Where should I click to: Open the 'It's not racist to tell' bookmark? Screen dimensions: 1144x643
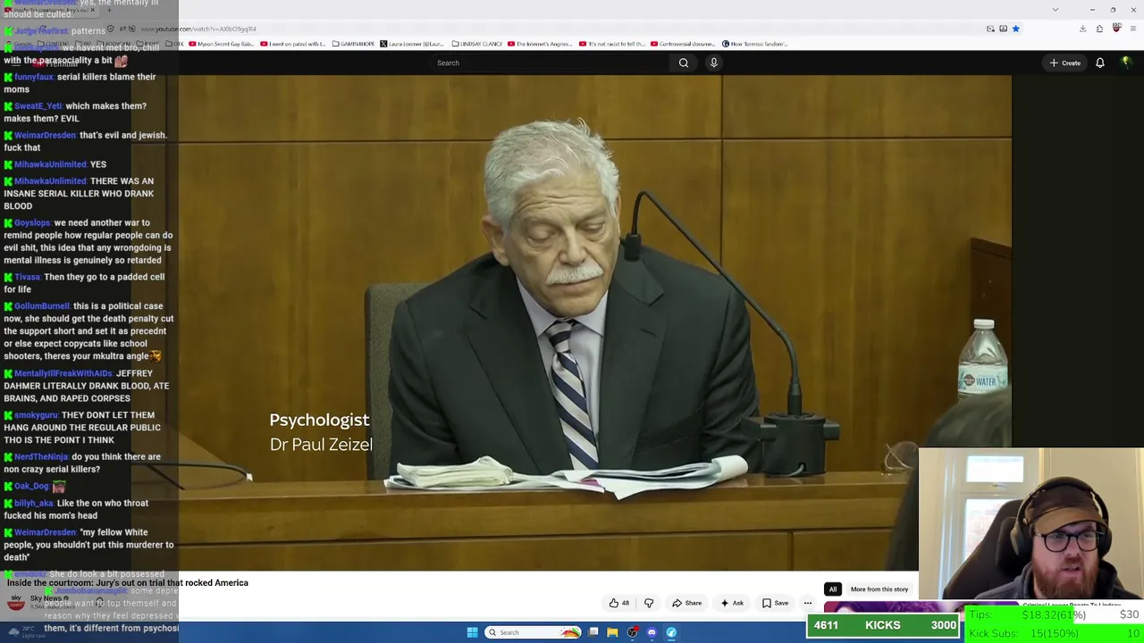[x=612, y=44]
